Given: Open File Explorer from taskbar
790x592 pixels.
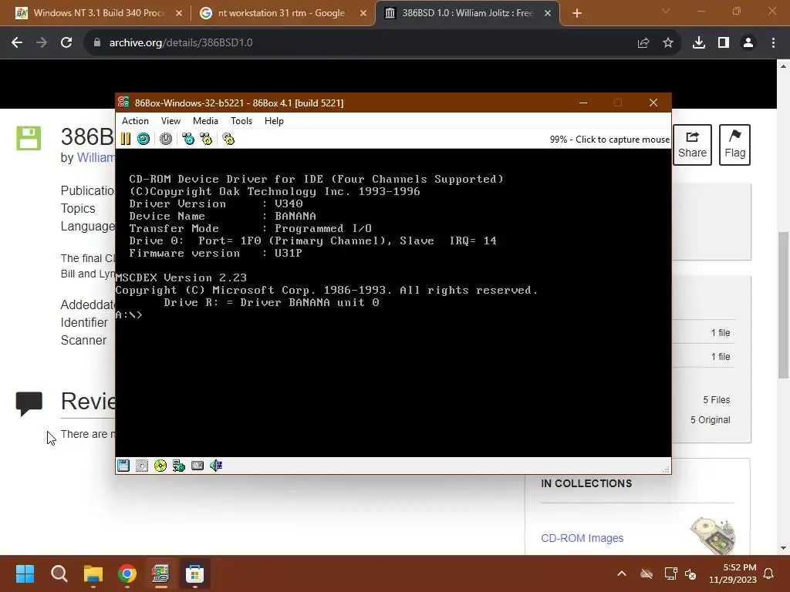Looking at the screenshot, I should (x=93, y=573).
